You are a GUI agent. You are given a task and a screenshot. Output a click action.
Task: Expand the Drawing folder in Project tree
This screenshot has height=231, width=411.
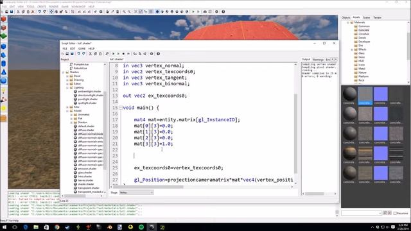67,80
